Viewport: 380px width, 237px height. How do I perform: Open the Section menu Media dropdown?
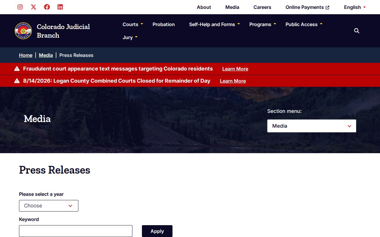tap(312, 126)
